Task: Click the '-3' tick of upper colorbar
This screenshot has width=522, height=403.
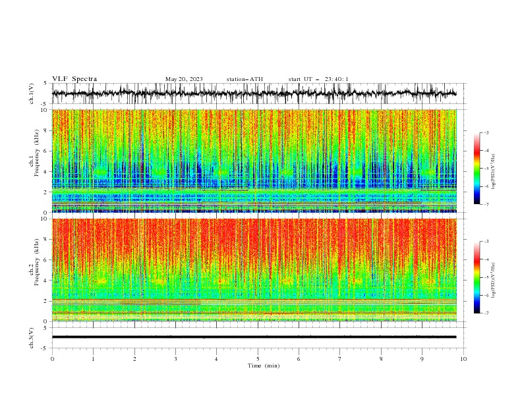Action: click(486, 132)
